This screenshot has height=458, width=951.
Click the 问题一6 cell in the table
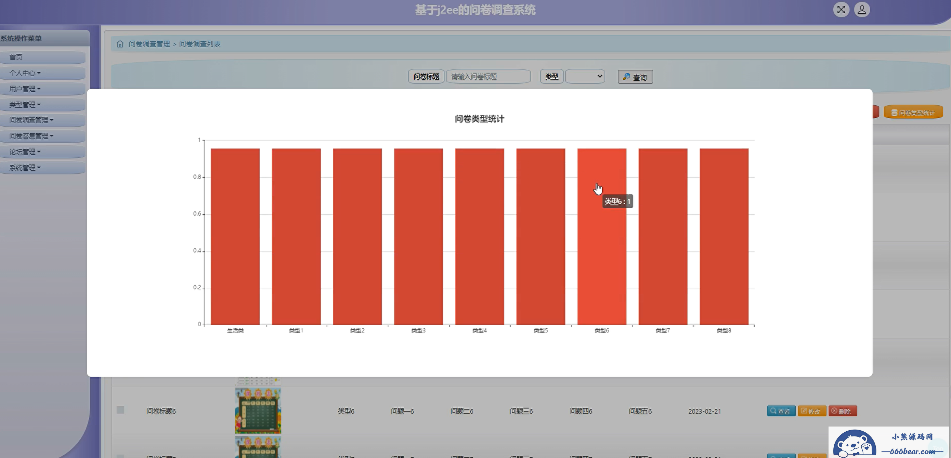coord(402,411)
